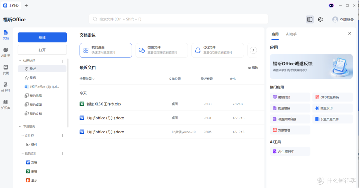Screen dimensions: 359x188
Task: Switch to the AI助手 tab in panel
Action: (291, 34)
